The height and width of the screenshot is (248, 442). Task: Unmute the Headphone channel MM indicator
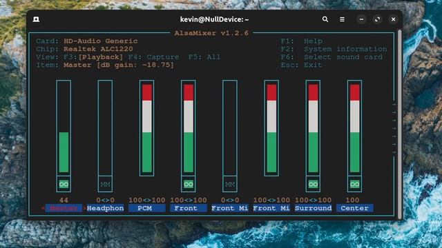pos(105,184)
